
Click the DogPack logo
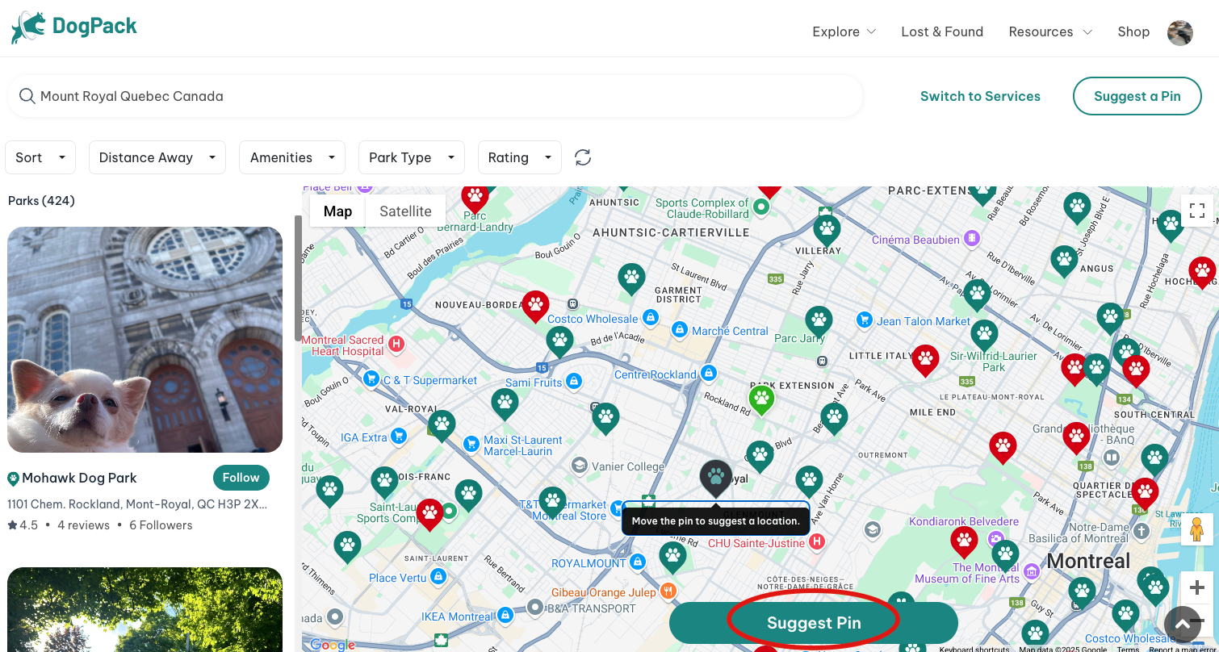point(74,27)
